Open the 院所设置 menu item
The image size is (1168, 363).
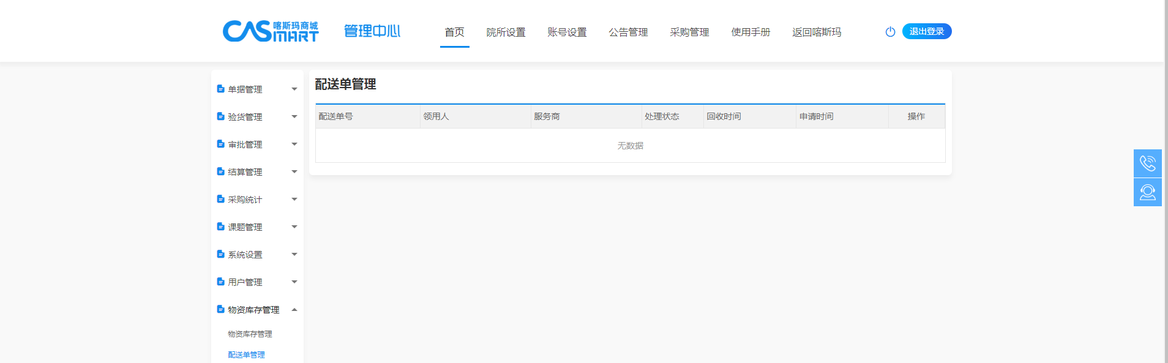506,32
